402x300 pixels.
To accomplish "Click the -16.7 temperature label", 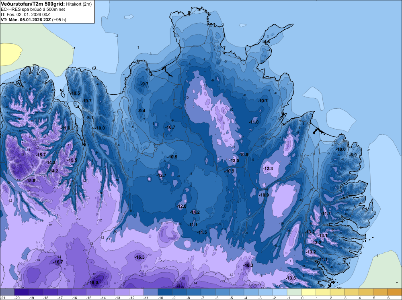I will (58, 262).
